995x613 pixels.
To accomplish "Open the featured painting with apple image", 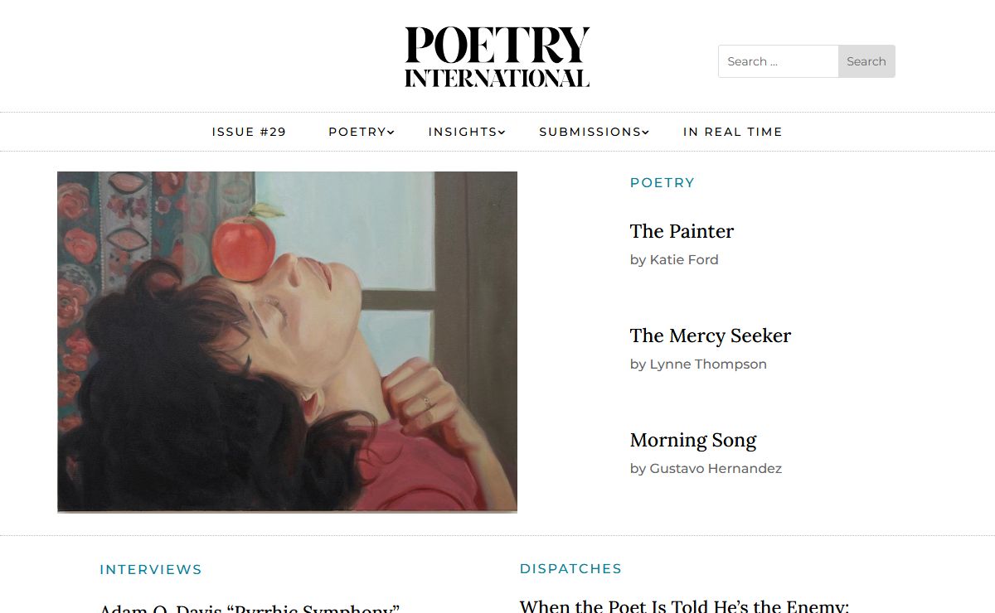I will 287,341.
